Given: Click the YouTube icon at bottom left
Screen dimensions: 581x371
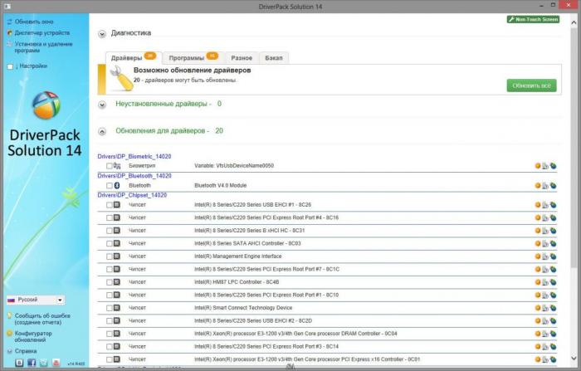Looking at the screenshot, I should 55,363.
